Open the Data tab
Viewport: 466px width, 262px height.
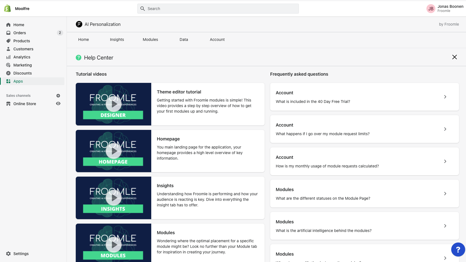pyautogui.click(x=184, y=39)
